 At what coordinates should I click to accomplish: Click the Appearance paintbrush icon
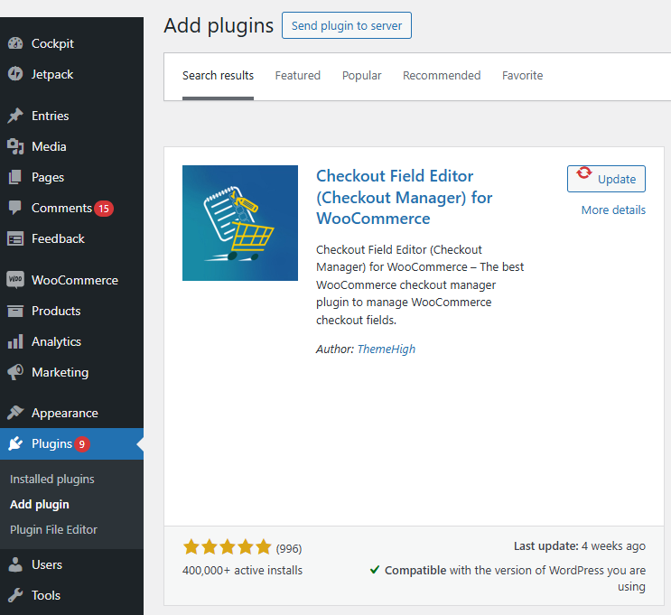[x=15, y=413]
